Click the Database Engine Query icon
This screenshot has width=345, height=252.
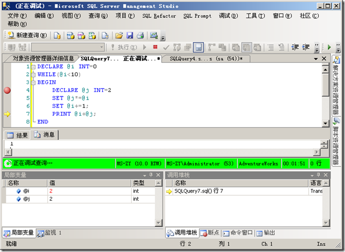(57, 35)
